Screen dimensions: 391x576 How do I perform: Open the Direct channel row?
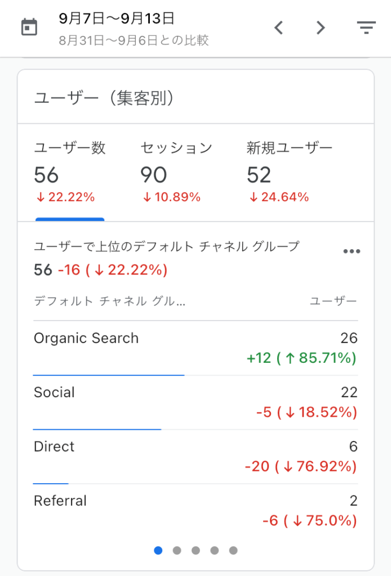(195, 457)
